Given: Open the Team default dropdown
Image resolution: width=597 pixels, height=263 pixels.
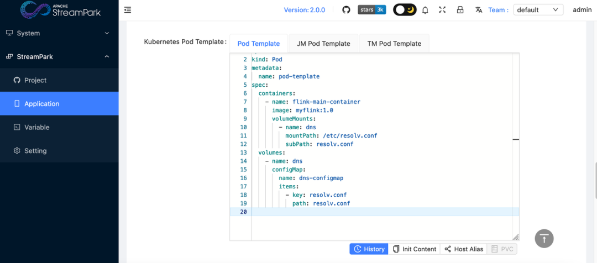Looking at the screenshot, I should (538, 10).
